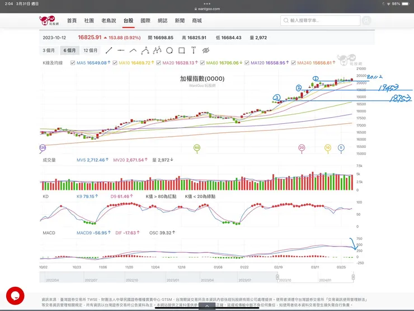Open the red chat support bubble
Image resolution: width=414 pixels, height=311 pixels.
15,296
